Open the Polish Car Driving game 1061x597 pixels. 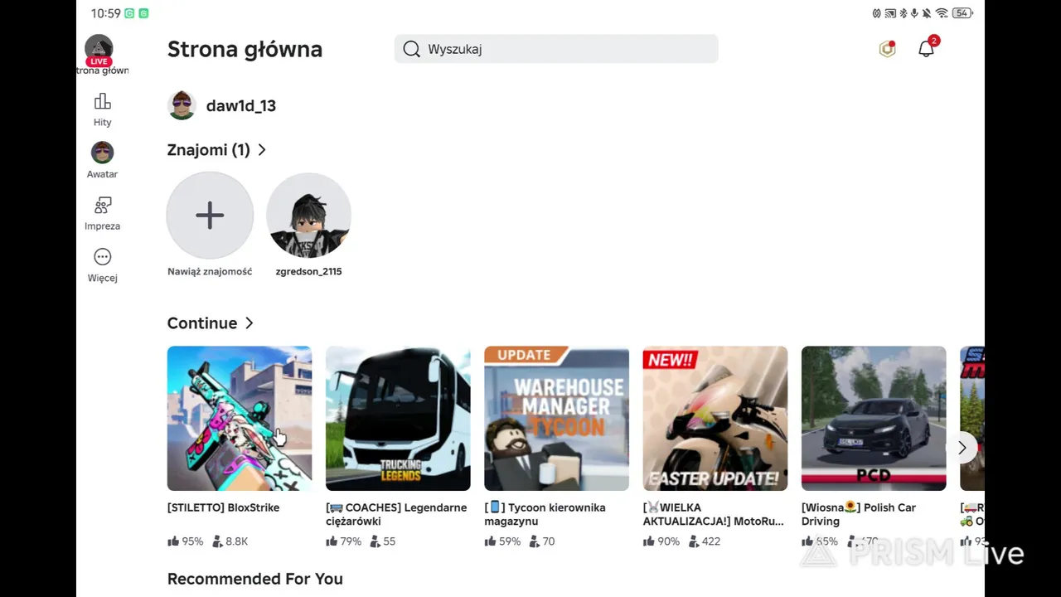874,418
